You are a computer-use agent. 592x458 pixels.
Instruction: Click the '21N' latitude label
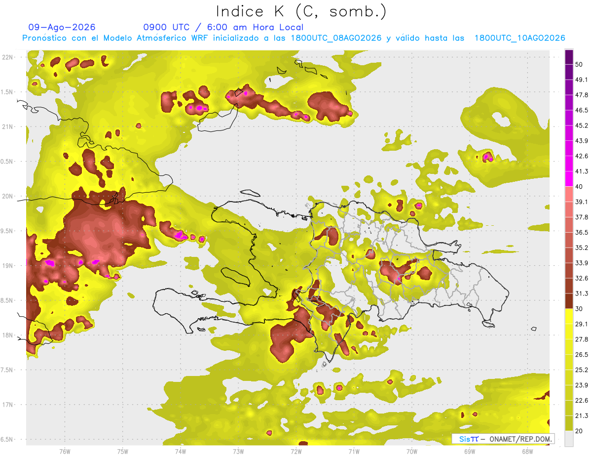coord(8,127)
